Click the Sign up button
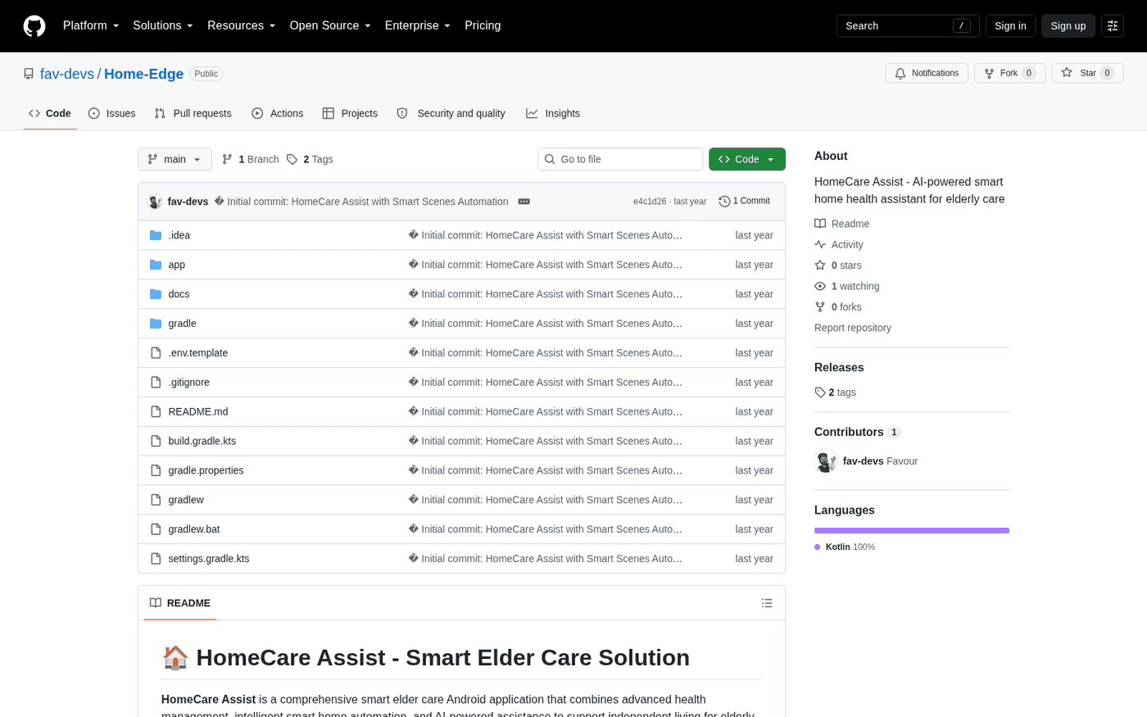This screenshot has width=1147, height=717. [1068, 26]
